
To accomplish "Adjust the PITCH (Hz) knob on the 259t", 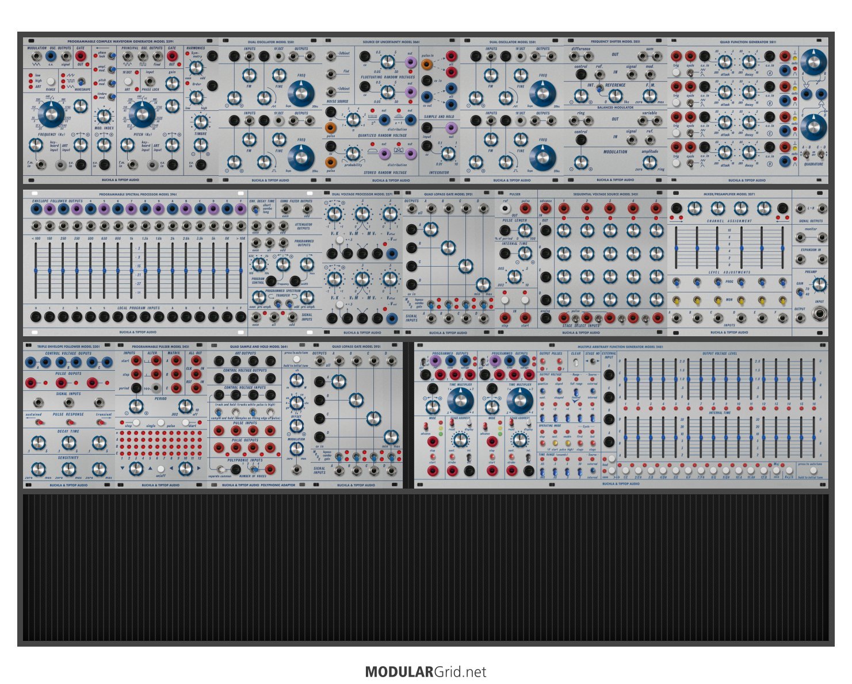I will click(x=143, y=114).
